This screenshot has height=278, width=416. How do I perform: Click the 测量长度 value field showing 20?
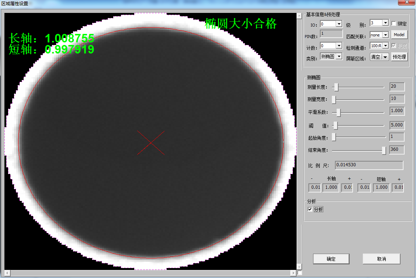click(397, 87)
